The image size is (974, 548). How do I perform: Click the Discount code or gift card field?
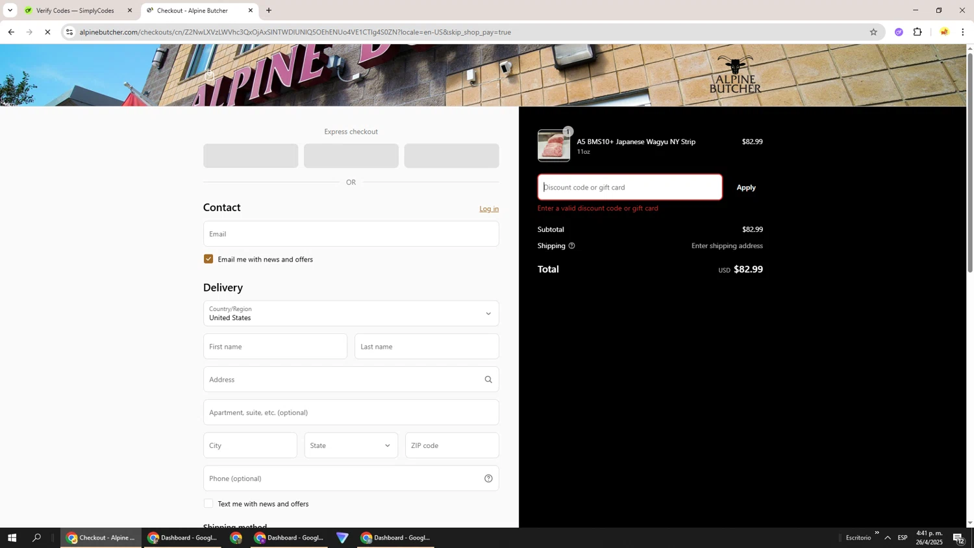tap(630, 187)
